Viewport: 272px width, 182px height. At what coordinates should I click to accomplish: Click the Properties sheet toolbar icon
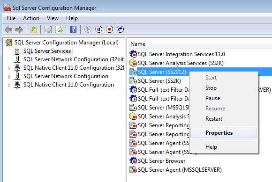click(x=48, y=29)
